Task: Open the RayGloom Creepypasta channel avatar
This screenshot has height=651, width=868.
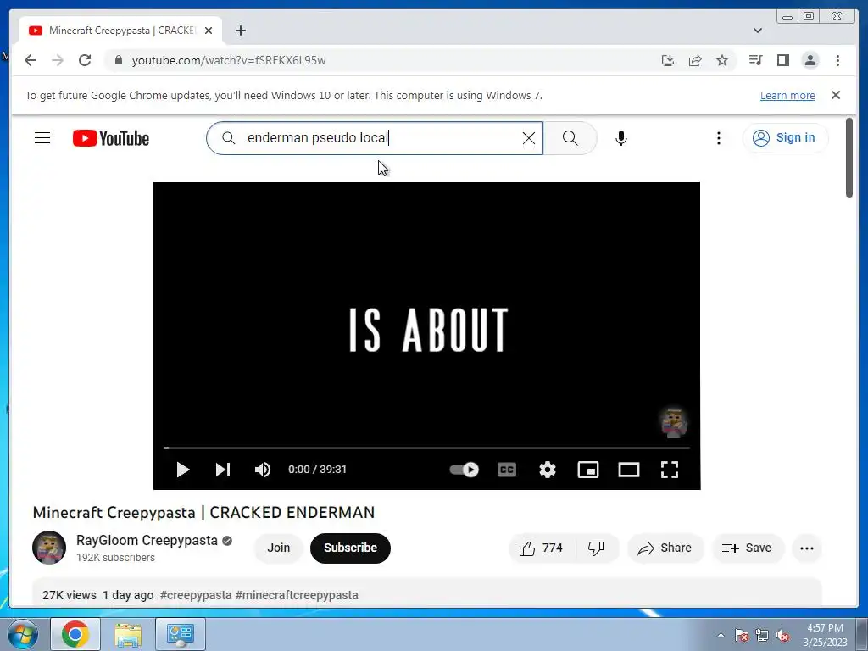Action: coord(48,548)
